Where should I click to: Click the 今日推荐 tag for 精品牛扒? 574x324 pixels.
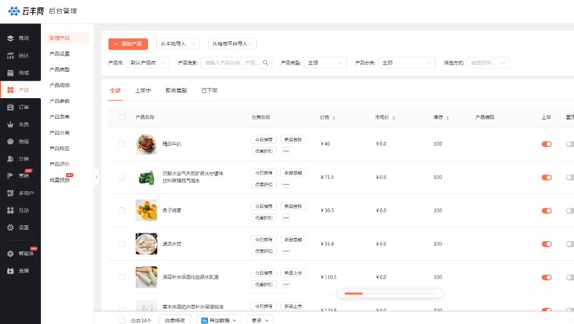(x=263, y=140)
